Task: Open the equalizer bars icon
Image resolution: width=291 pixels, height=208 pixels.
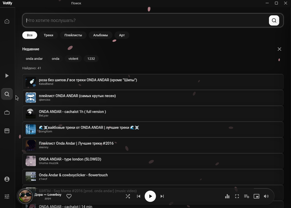Action: point(227,196)
